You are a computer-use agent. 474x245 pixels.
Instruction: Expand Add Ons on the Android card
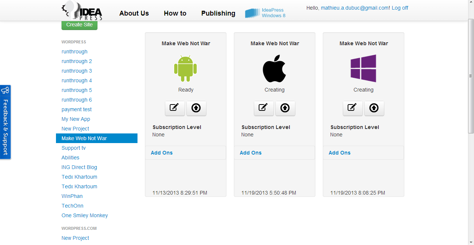[x=162, y=153]
